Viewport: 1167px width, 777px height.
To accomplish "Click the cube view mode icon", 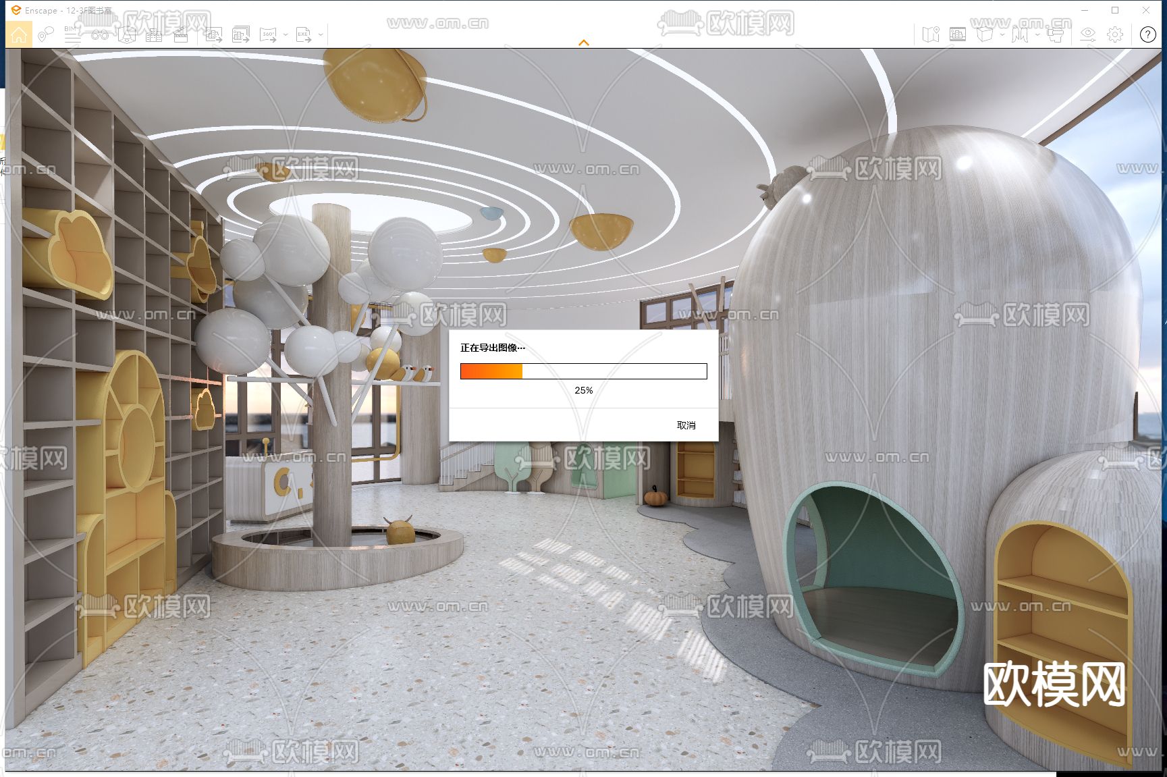I will coord(985,34).
